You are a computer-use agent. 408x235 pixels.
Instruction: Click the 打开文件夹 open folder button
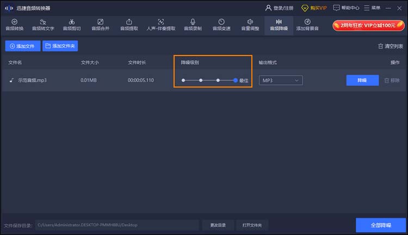[252, 225]
